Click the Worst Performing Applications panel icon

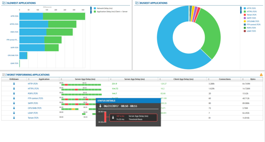tap(4, 75)
